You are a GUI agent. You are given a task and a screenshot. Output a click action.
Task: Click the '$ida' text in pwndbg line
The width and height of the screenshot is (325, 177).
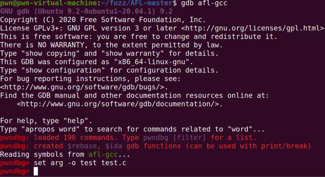(x=113, y=146)
